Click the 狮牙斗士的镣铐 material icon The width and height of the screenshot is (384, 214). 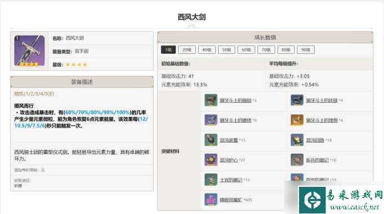point(211,120)
